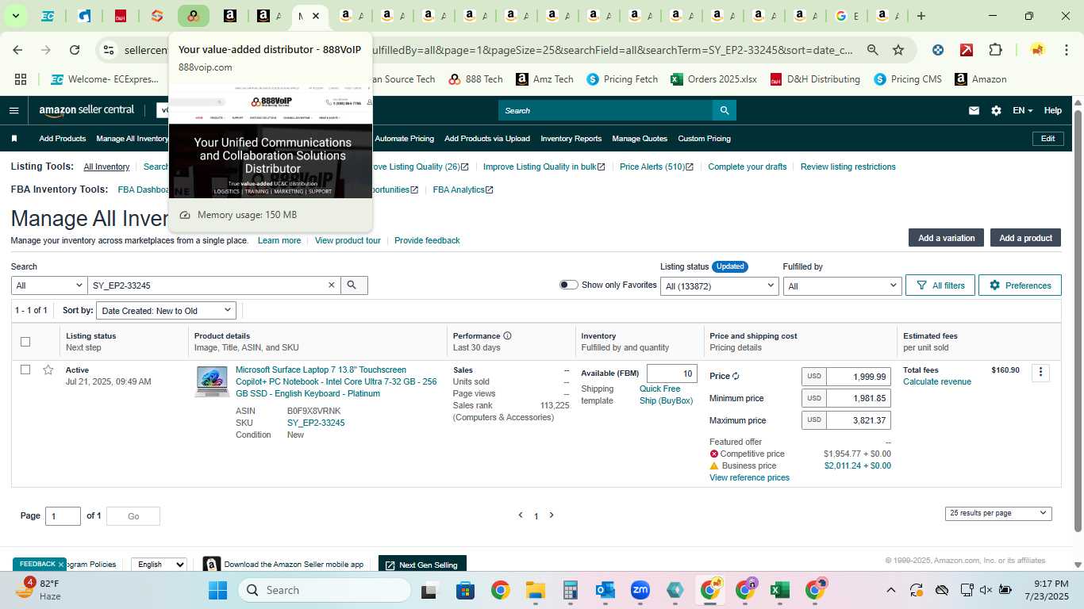Screen dimensions: 1084x609
Task: Open Add Products menu item
Action: (x=63, y=139)
